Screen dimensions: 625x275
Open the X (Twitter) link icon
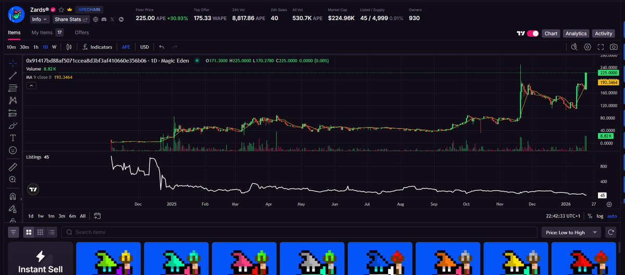(113, 19)
